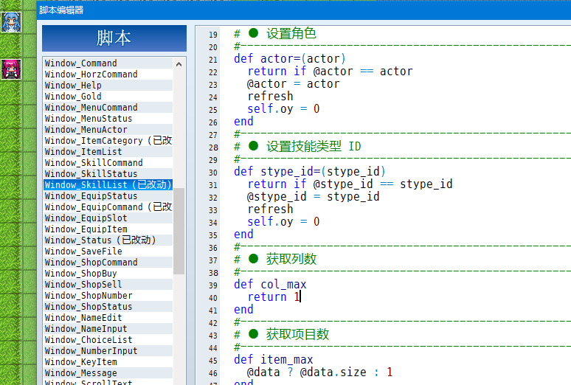Image resolution: width=571 pixels, height=385 pixels.
Task: Click the '@stype_id = stype_id' line
Action: pos(314,197)
